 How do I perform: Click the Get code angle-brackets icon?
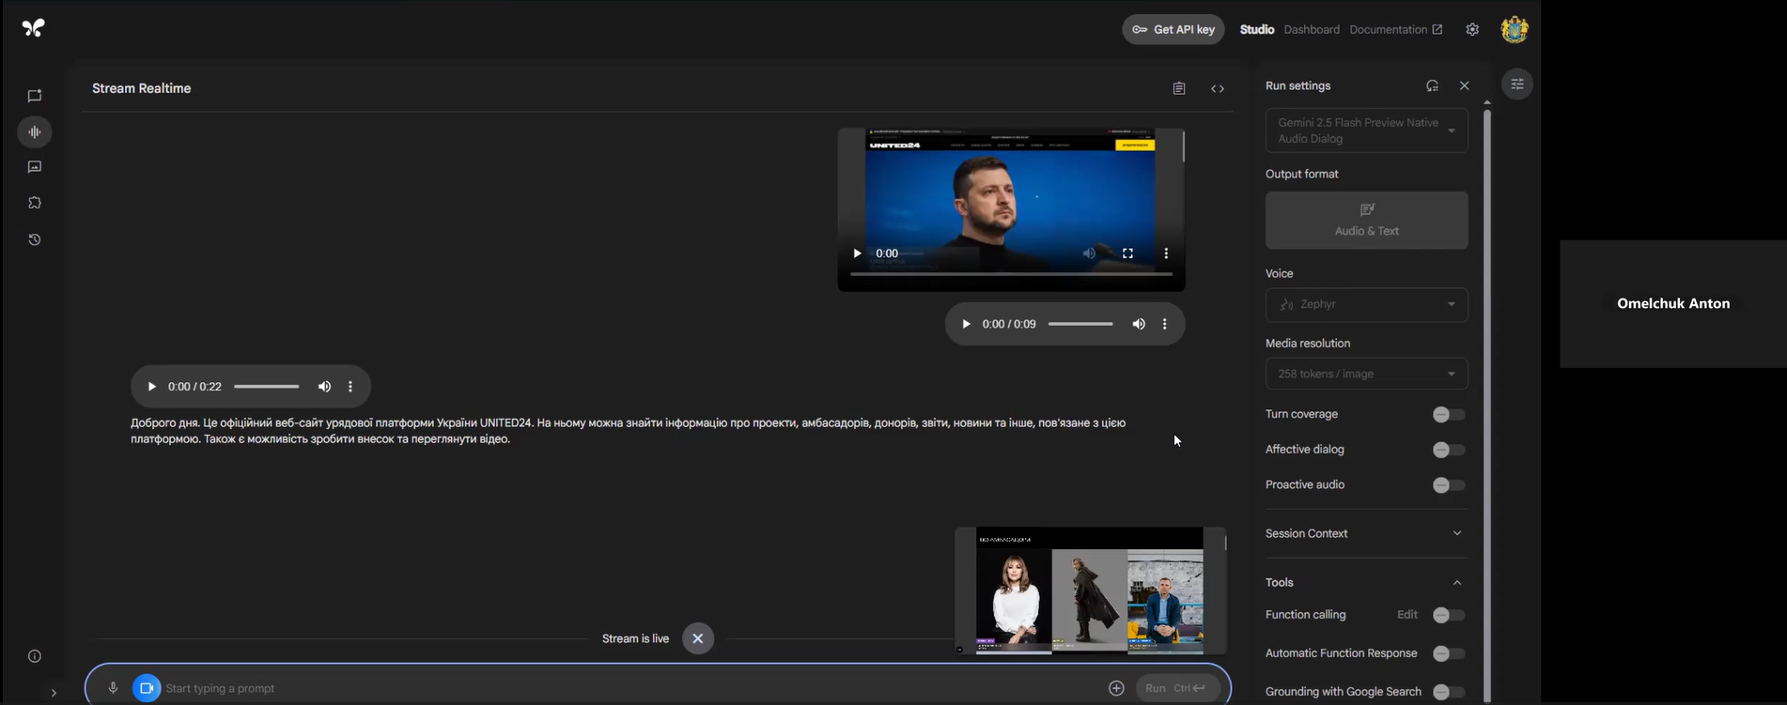[x=1218, y=88]
